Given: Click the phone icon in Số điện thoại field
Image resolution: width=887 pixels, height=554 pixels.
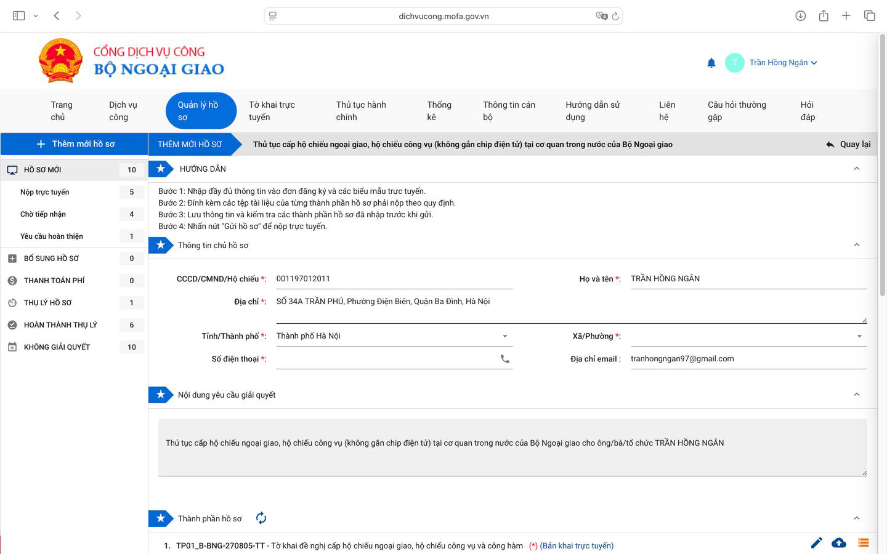Looking at the screenshot, I should point(505,359).
